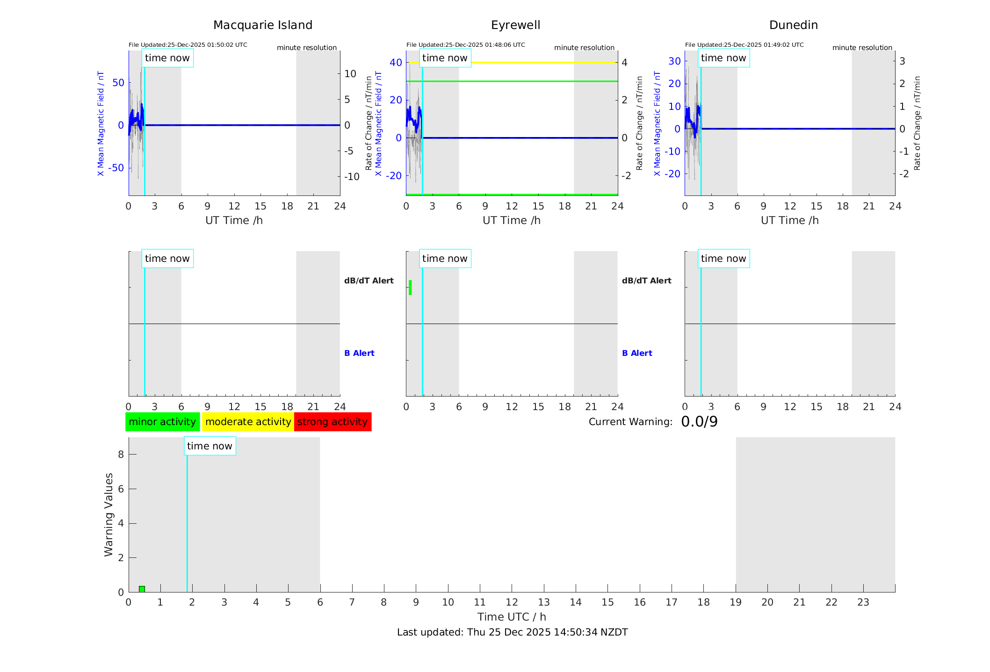This screenshot has width=990, height=672.
Task: Click the Eyrewell plot title
Action: tap(515, 25)
